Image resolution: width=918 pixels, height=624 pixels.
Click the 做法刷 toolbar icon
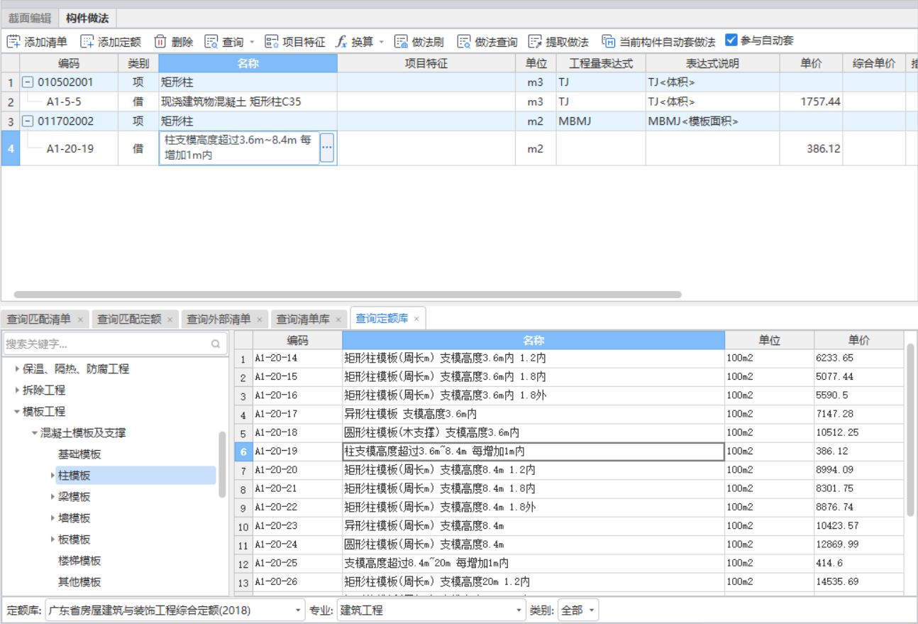coord(402,42)
